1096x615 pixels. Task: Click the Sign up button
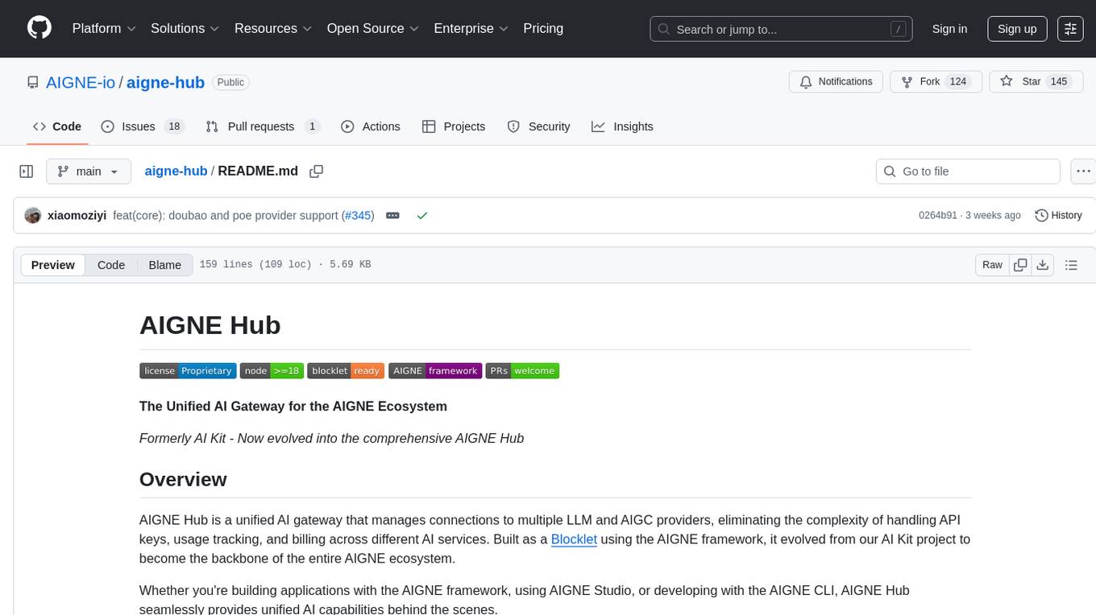coord(1017,29)
